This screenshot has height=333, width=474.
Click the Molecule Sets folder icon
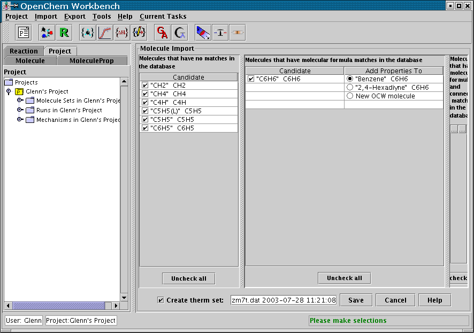pyautogui.click(x=30, y=100)
